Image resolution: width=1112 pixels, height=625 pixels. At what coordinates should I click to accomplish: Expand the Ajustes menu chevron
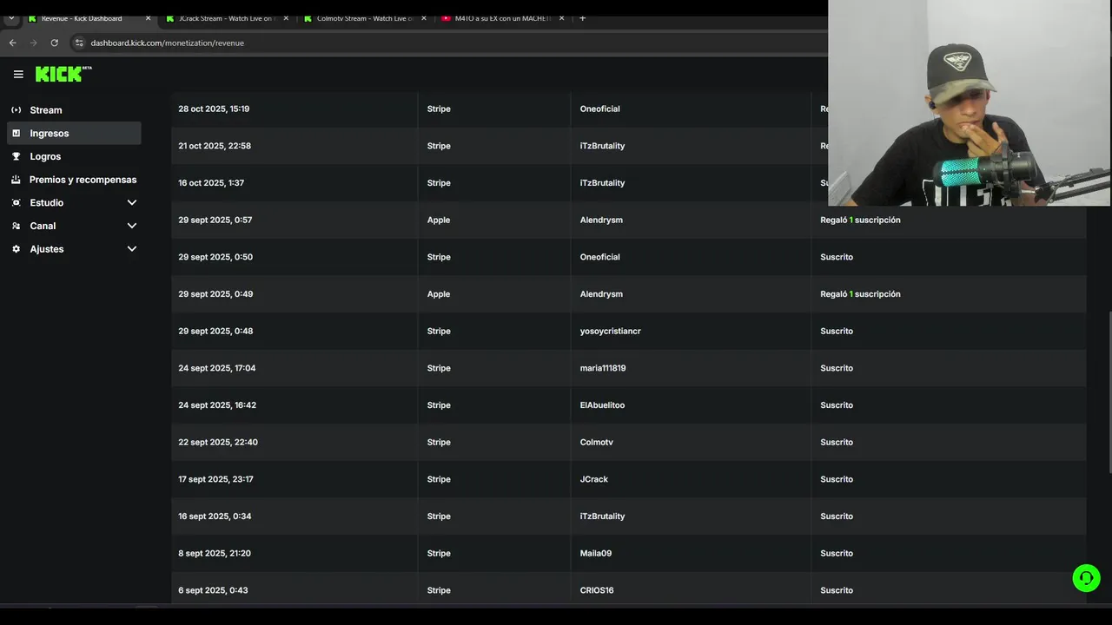coord(132,249)
